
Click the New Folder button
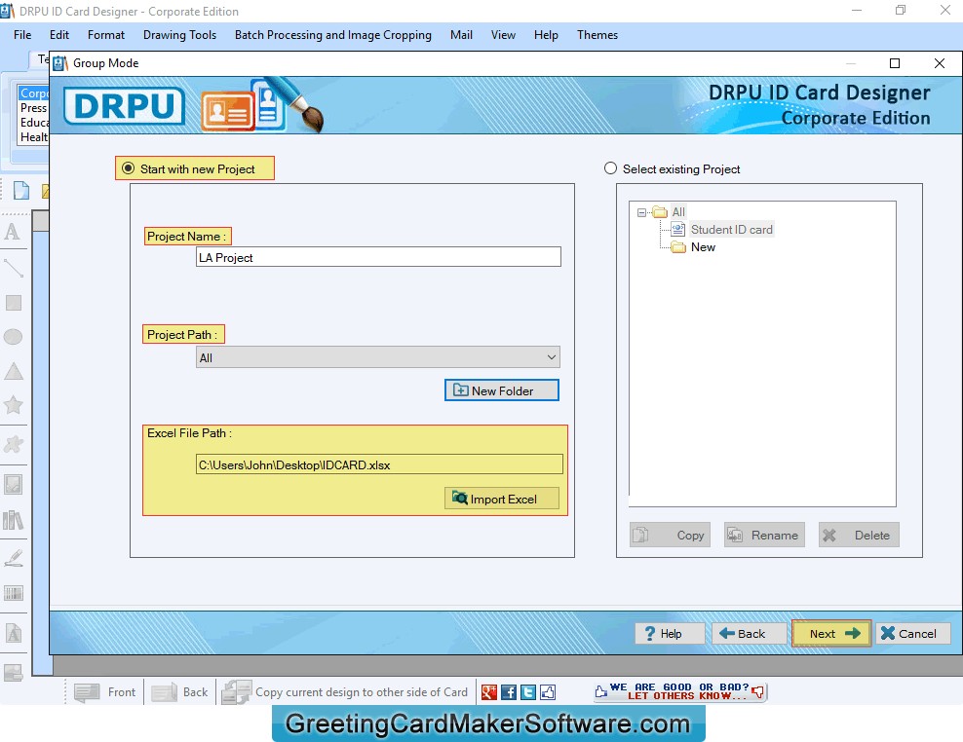pyautogui.click(x=502, y=390)
